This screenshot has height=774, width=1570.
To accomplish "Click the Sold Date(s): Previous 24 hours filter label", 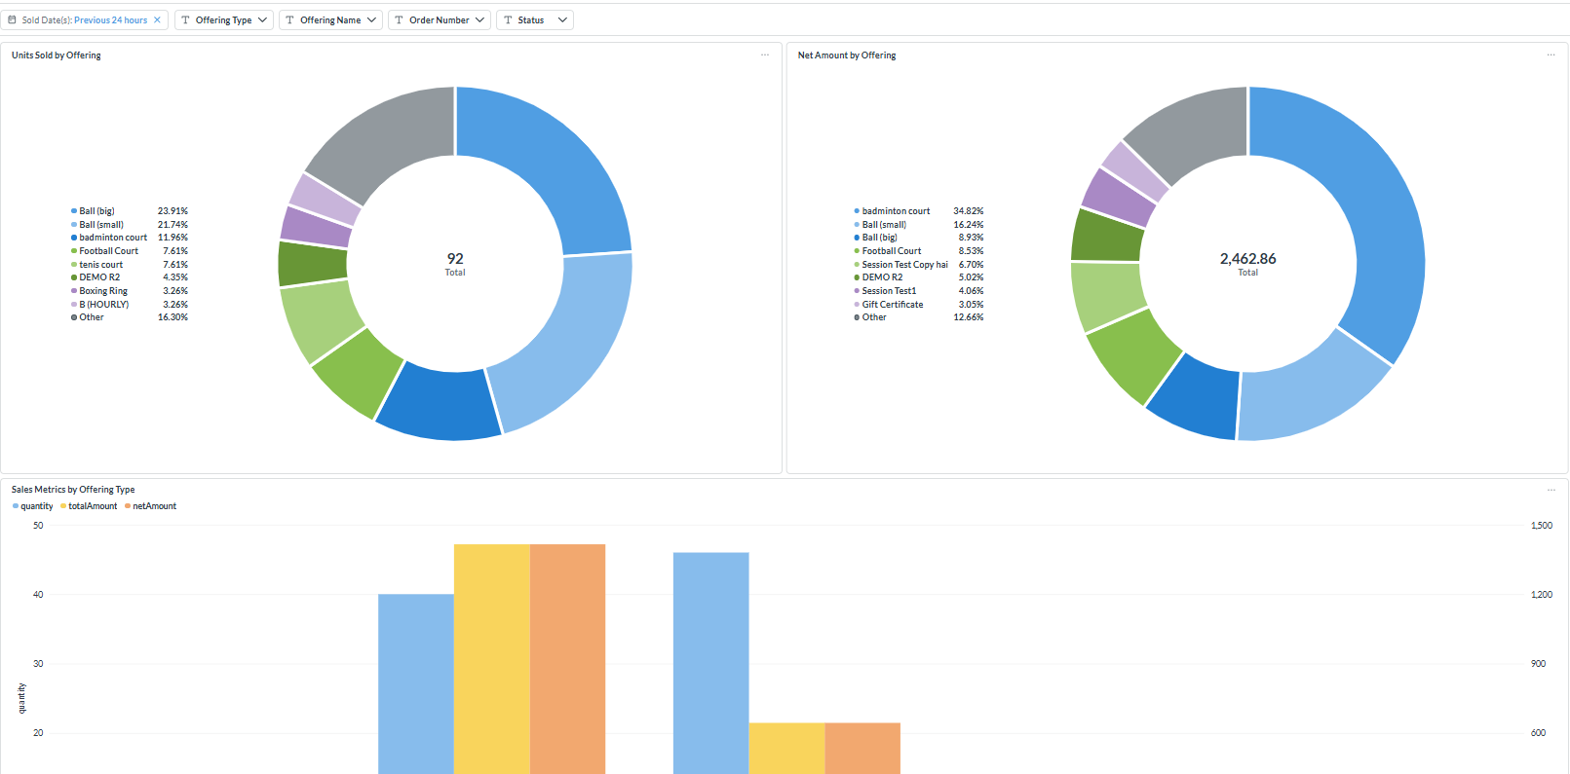I will point(85,19).
